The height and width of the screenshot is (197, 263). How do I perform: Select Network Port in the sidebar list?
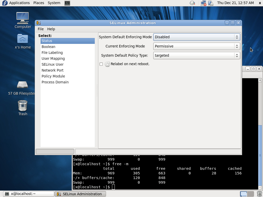pyautogui.click(x=53, y=70)
